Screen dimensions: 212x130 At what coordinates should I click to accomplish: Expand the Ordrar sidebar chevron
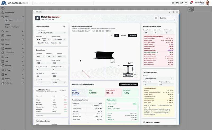pos(23,31)
